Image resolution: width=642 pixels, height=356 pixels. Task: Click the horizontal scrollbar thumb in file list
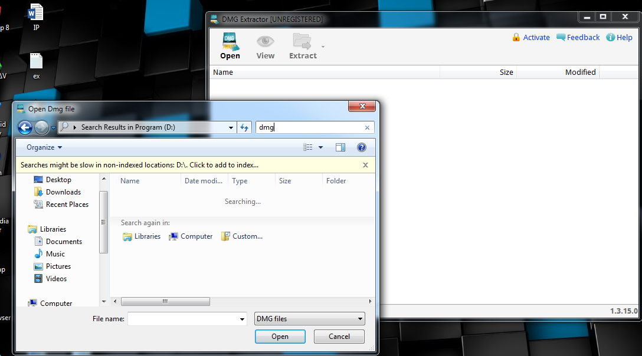tap(165, 302)
